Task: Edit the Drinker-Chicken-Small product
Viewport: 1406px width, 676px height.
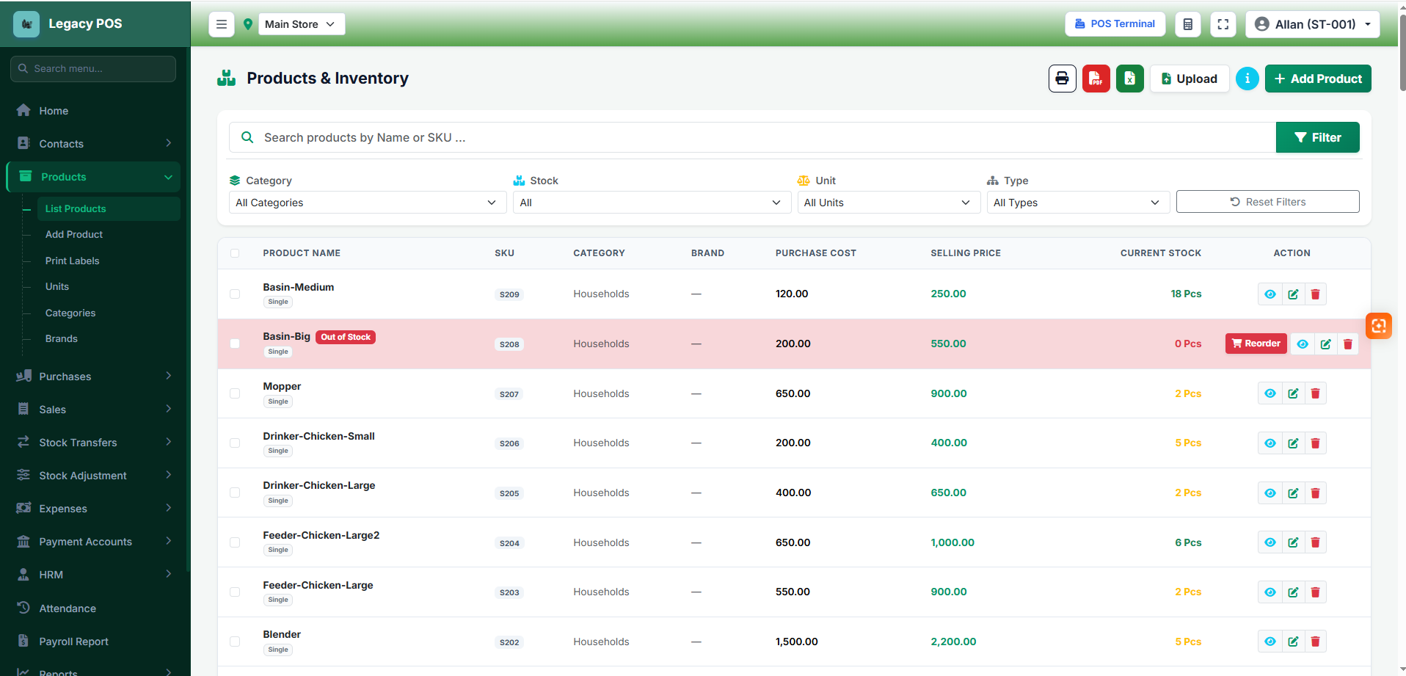Action: [1293, 443]
